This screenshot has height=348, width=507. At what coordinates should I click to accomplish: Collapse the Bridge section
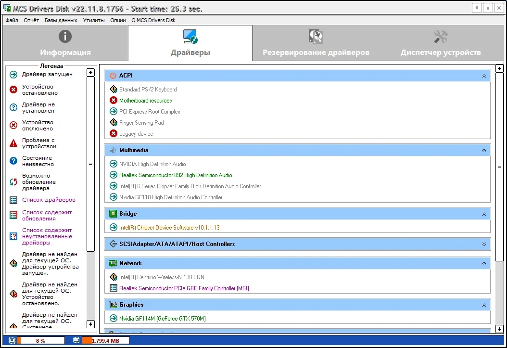484,214
